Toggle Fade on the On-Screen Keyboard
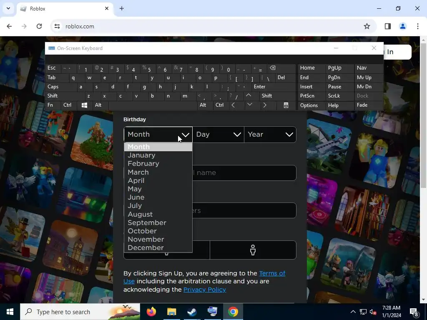Screen dimensions: 427x320 [x=369, y=105]
